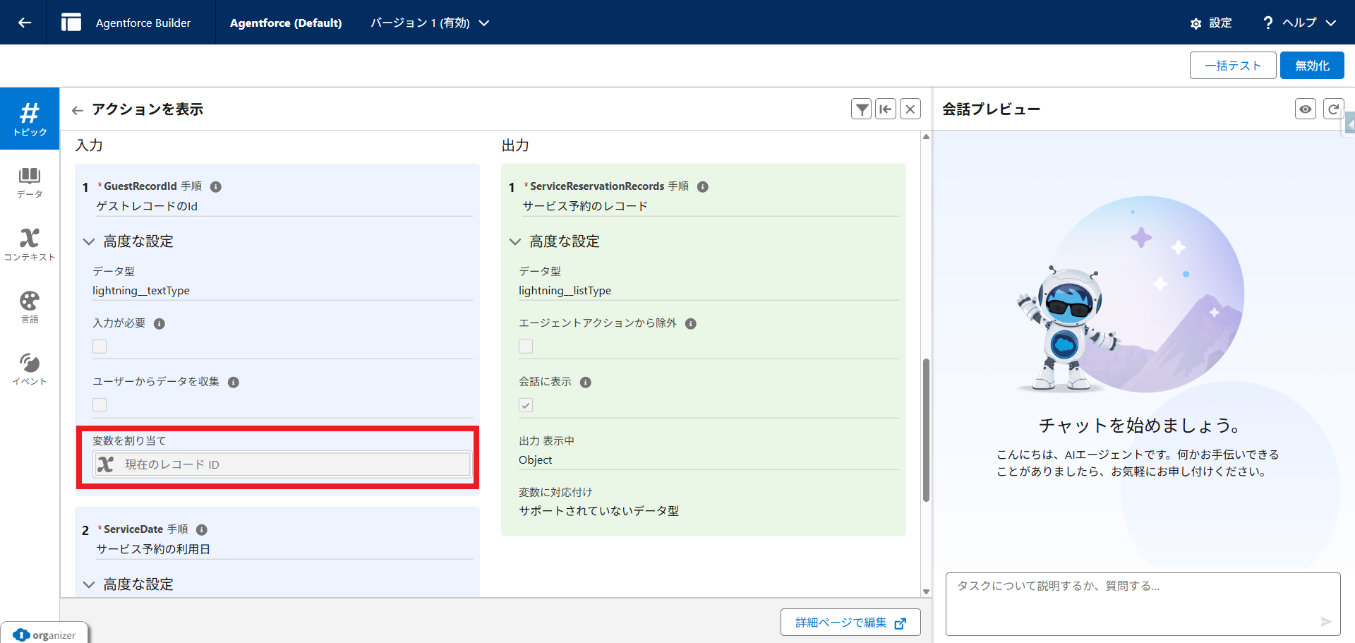The height and width of the screenshot is (643, 1355).
Task: Show info for 会話に表示
Action: pyautogui.click(x=586, y=383)
